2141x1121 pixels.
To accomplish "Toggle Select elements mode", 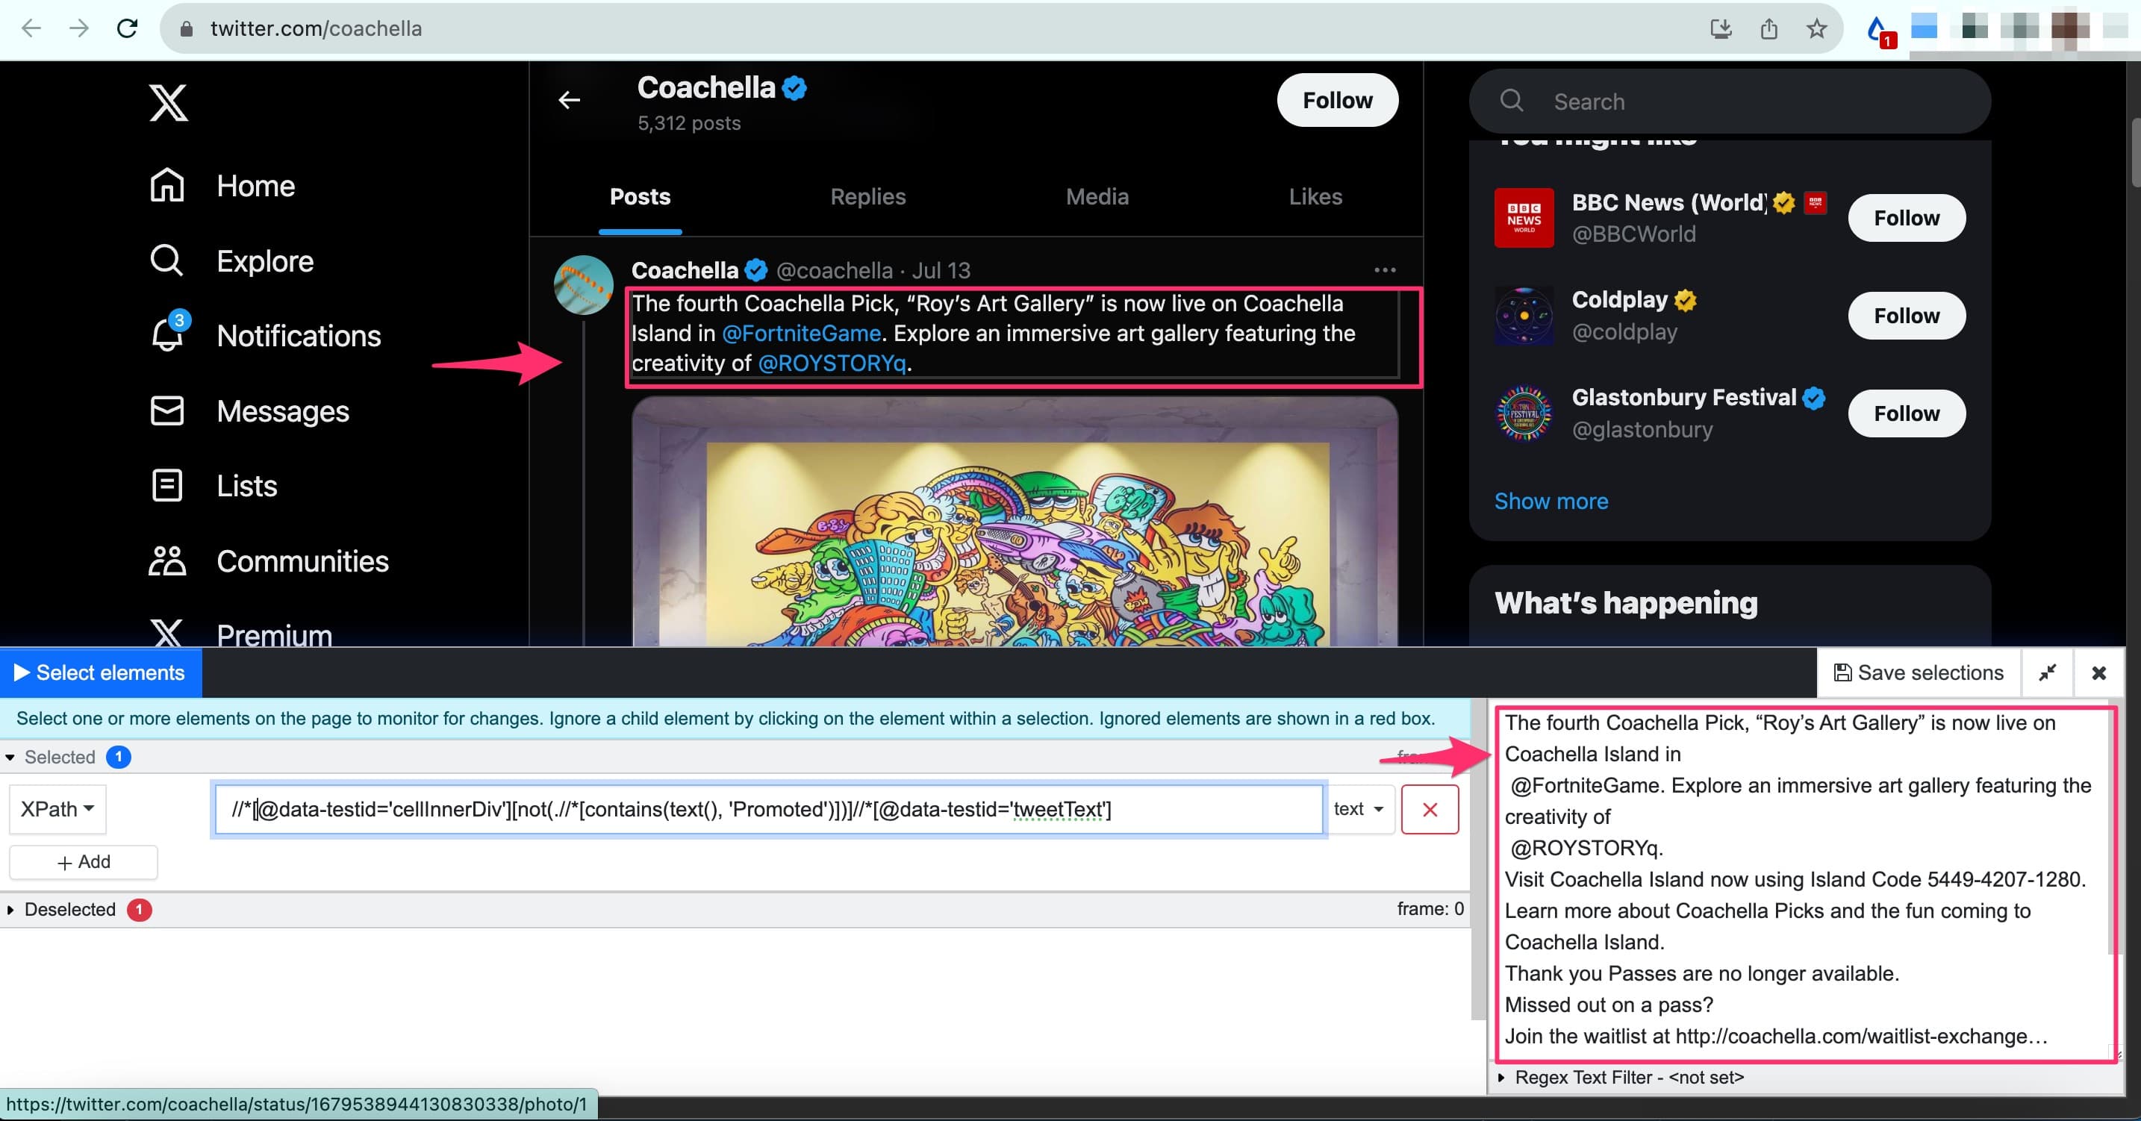I will tap(101, 672).
